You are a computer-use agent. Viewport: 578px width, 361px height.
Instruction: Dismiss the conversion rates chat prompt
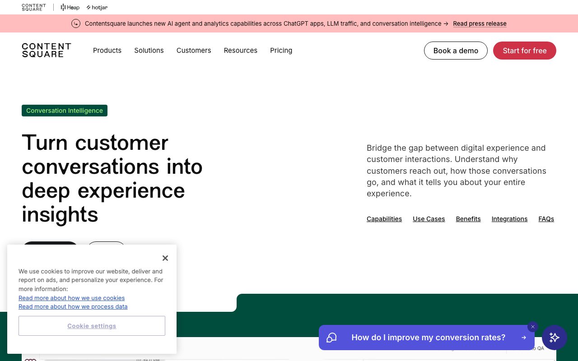533,327
